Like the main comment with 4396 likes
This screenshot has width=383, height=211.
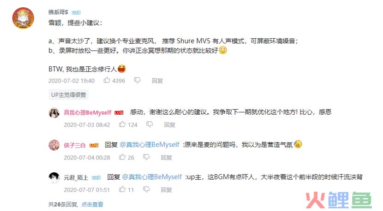pyautogui.click(x=107, y=80)
